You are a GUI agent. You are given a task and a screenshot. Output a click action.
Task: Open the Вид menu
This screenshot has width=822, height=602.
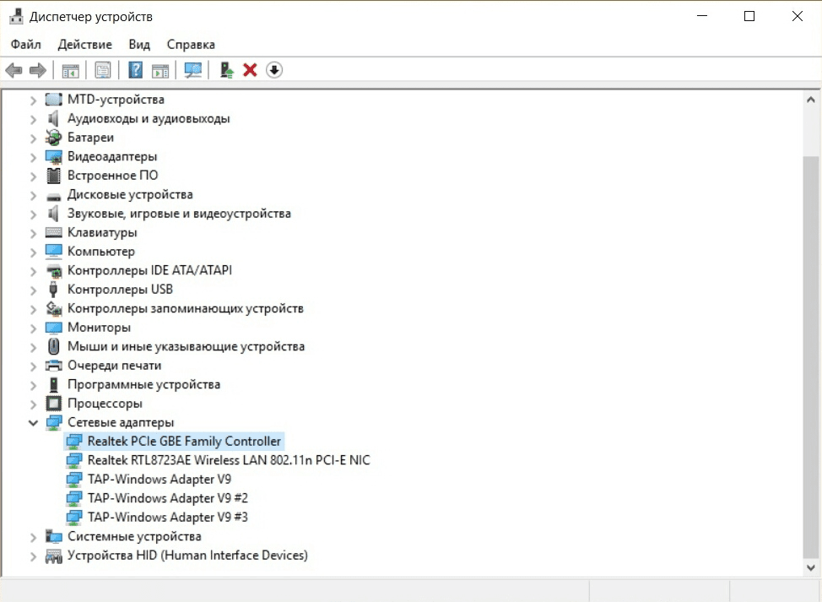pos(139,45)
